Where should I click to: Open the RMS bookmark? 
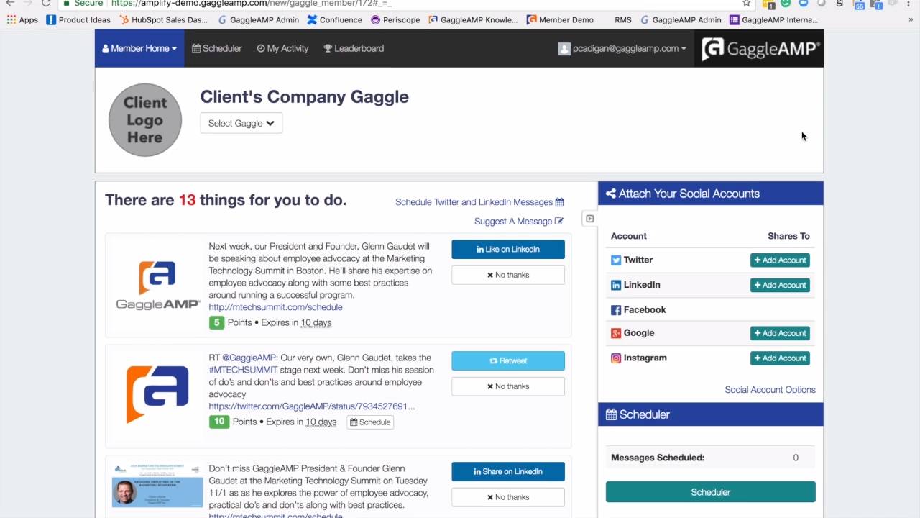[622, 20]
